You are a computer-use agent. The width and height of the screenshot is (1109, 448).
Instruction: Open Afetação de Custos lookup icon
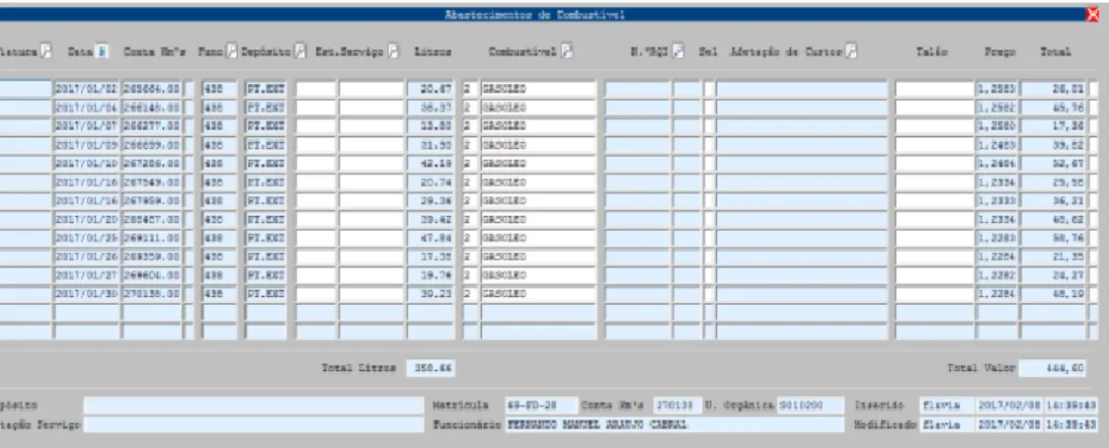[851, 51]
